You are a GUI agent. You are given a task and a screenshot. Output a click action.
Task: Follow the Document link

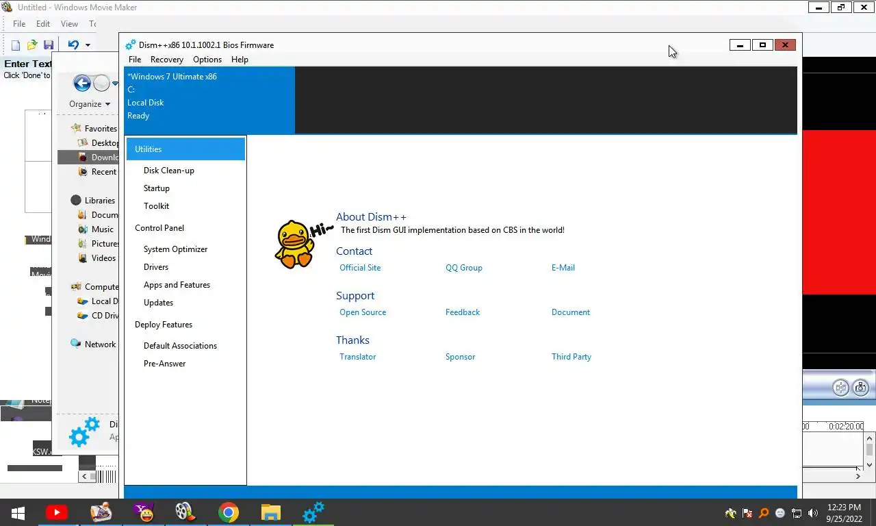click(571, 312)
